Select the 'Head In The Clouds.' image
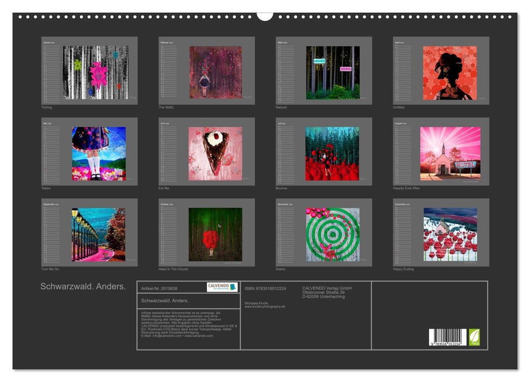The image size is (530, 382). pos(215,234)
